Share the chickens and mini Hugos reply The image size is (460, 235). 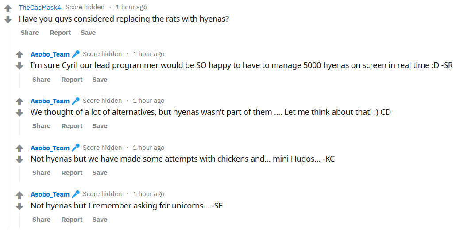coord(41,173)
